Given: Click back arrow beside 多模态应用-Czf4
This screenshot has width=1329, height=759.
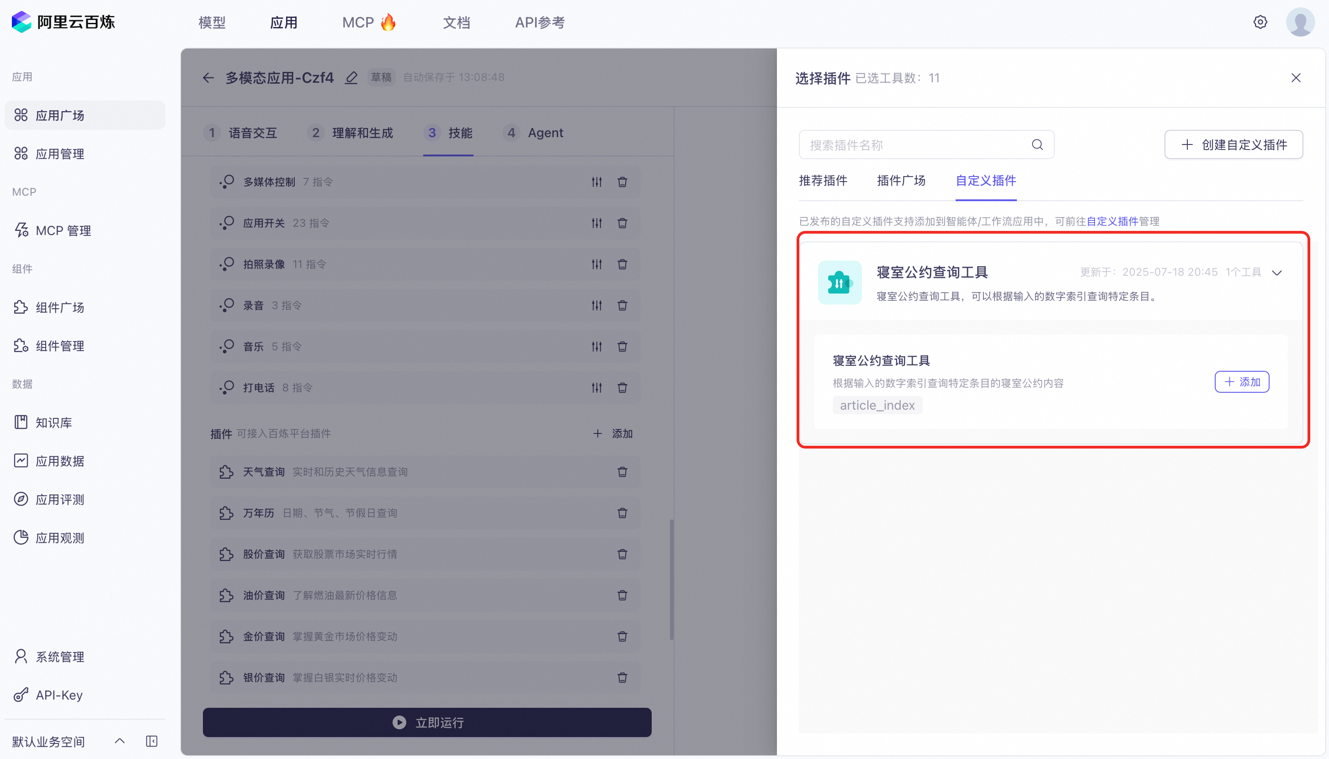Looking at the screenshot, I should coord(208,78).
